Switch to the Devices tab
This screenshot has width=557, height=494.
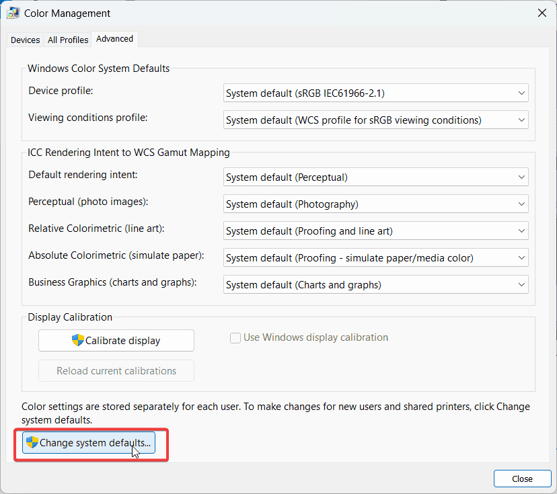point(25,40)
